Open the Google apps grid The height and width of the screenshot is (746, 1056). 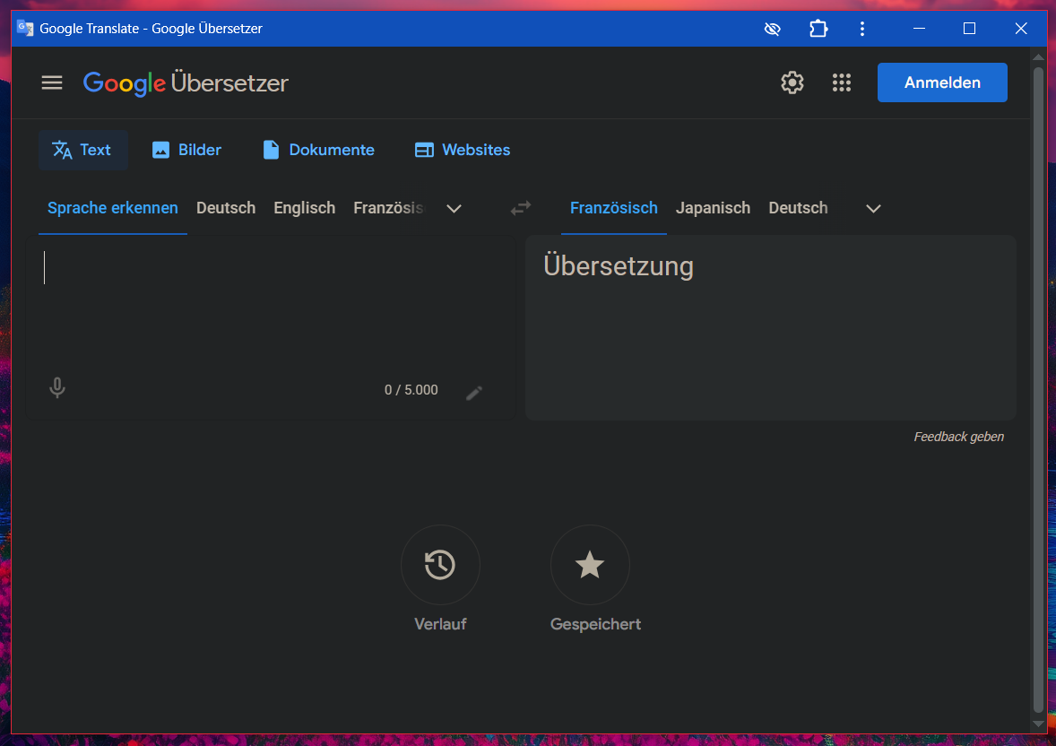(841, 82)
